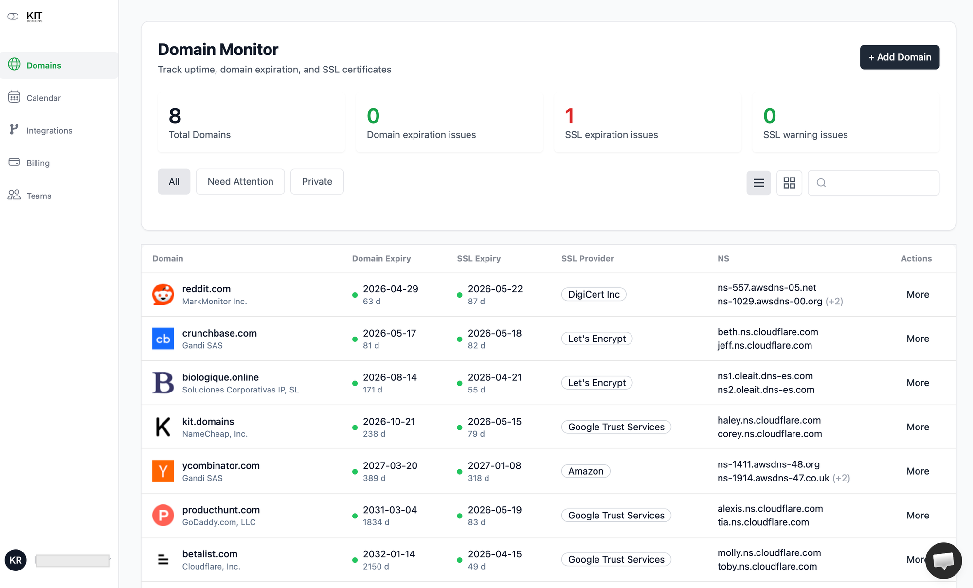
Task: Open the producthunt.com domain link
Action: 221,510
